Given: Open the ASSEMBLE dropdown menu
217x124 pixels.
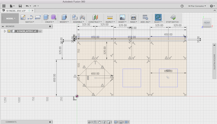Looking at the screenshot, I should coord(78,22).
